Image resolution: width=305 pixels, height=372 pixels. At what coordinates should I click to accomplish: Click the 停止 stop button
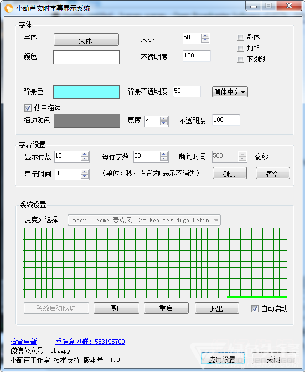tap(116, 308)
